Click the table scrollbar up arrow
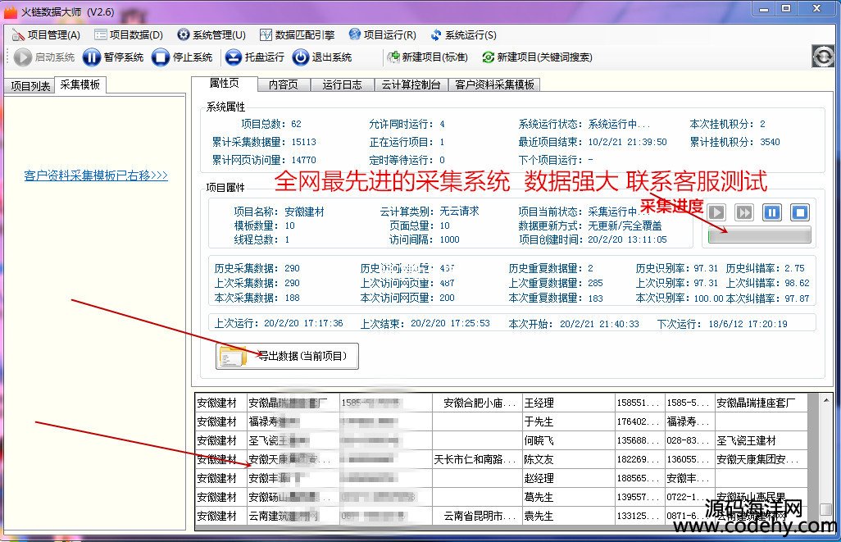 point(826,400)
